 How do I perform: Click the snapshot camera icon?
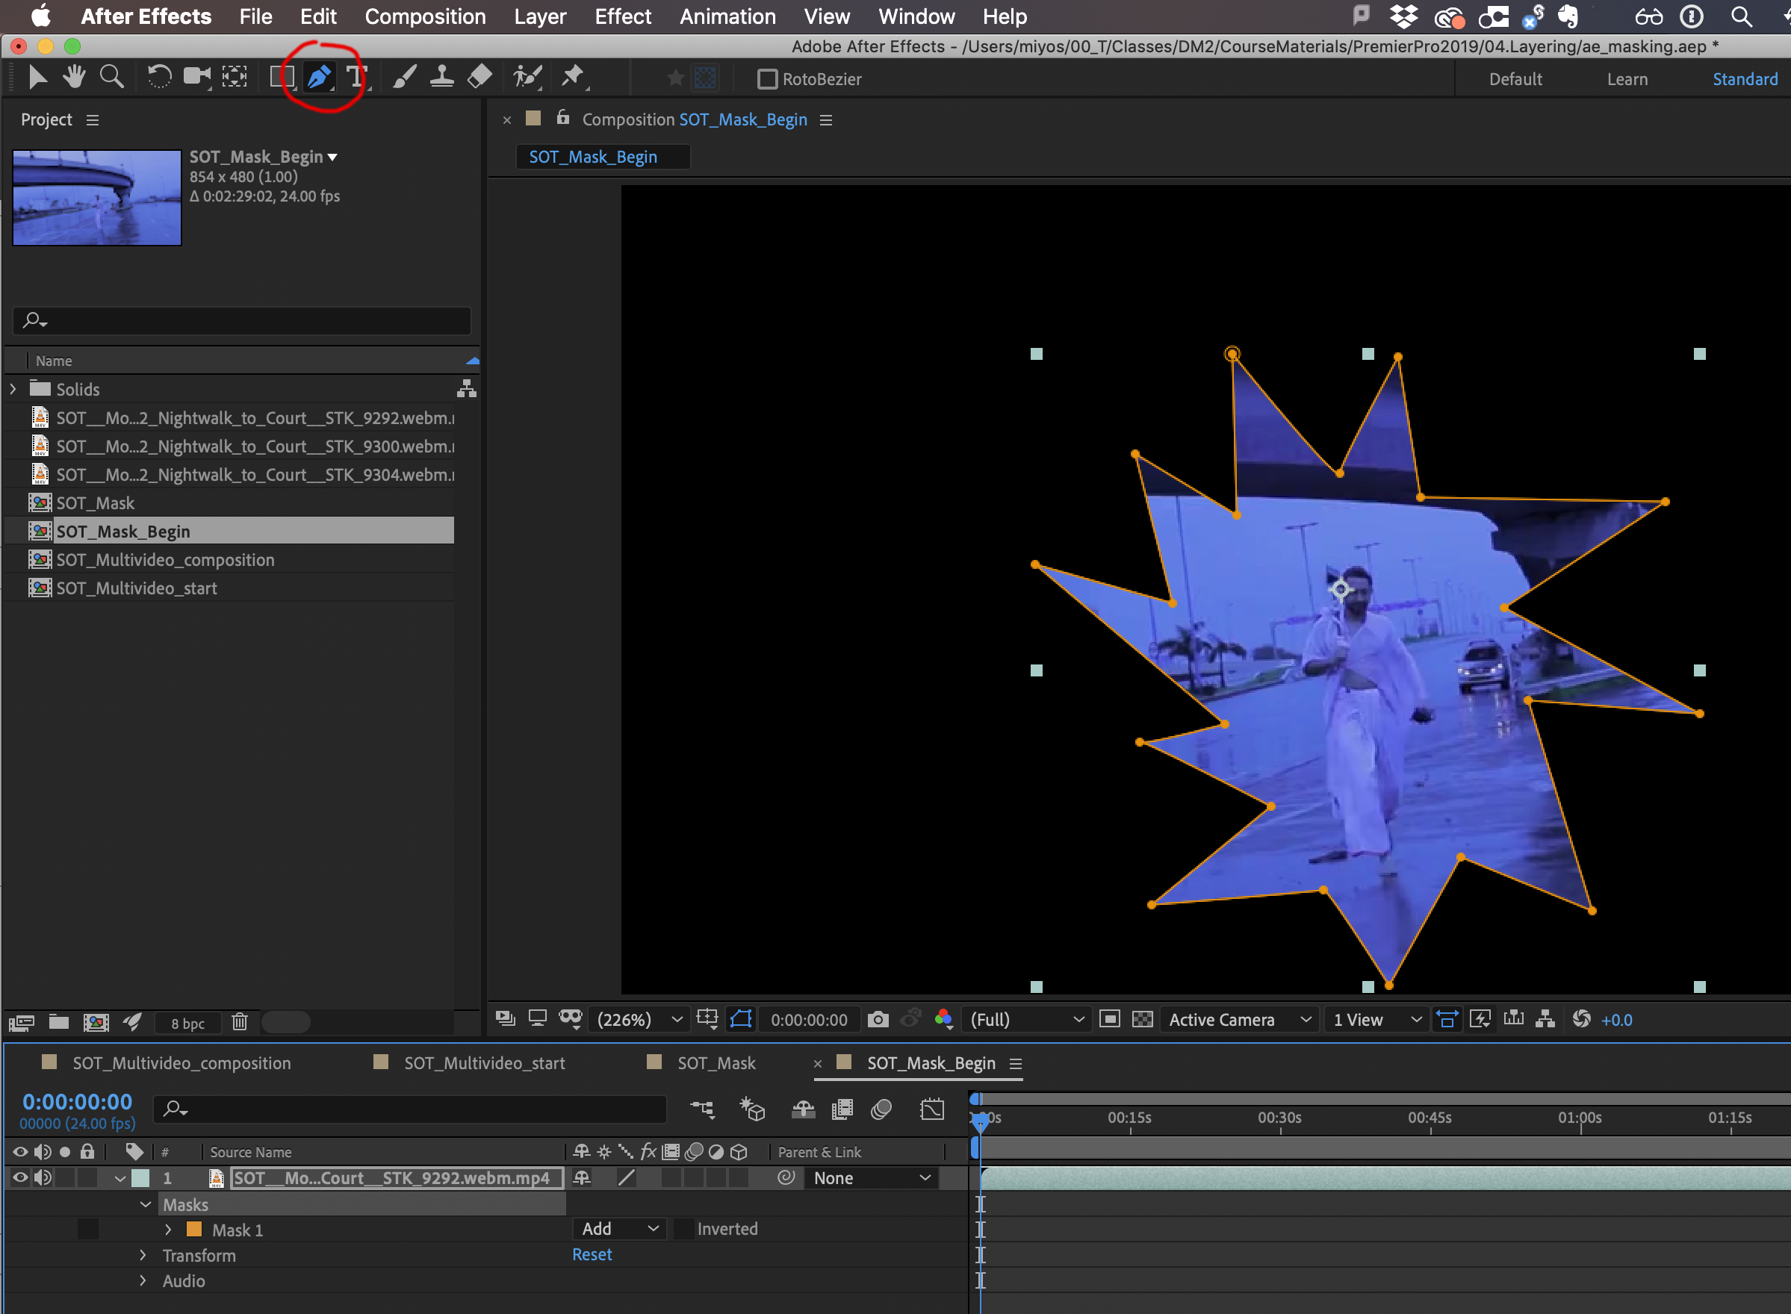(878, 1020)
